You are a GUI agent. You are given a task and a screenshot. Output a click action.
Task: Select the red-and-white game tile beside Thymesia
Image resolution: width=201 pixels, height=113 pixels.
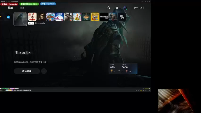pyautogui.click(x=32, y=17)
